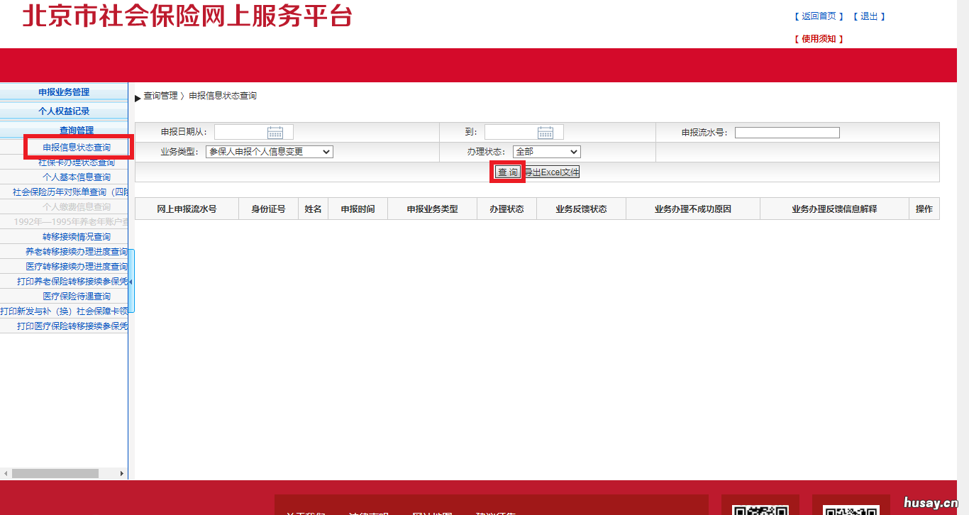Open the 办理状态 dropdown list
This screenshot has height=515, width=969.
[x=546, y=151]
